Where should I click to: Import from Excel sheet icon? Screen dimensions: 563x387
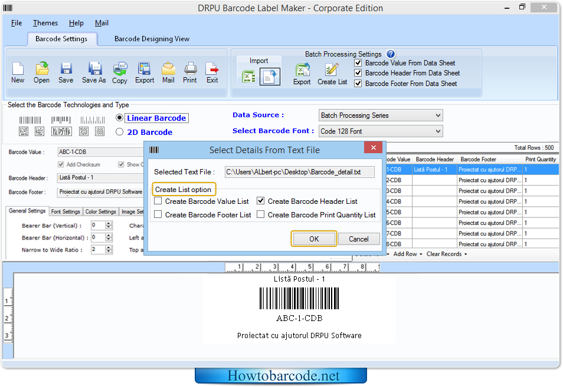click(248, 77)
